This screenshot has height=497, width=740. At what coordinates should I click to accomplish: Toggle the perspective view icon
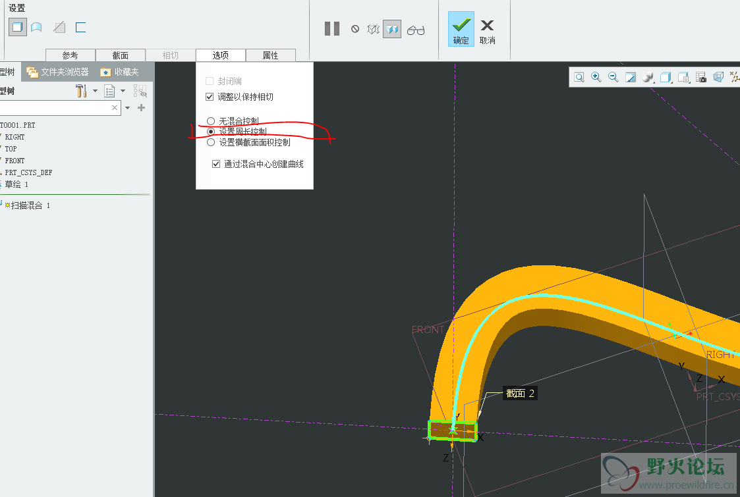coord(718,77)
